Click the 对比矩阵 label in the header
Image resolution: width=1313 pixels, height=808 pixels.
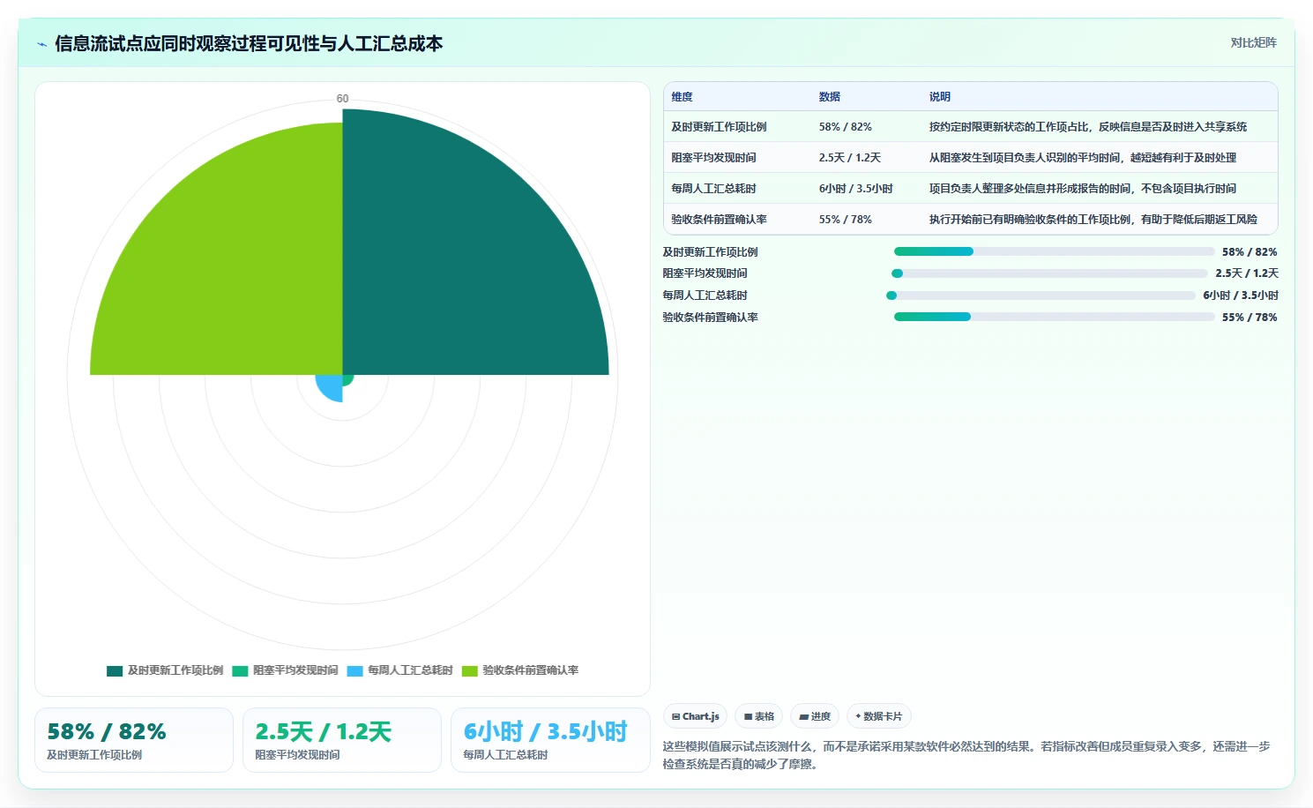click(1253, 42)
